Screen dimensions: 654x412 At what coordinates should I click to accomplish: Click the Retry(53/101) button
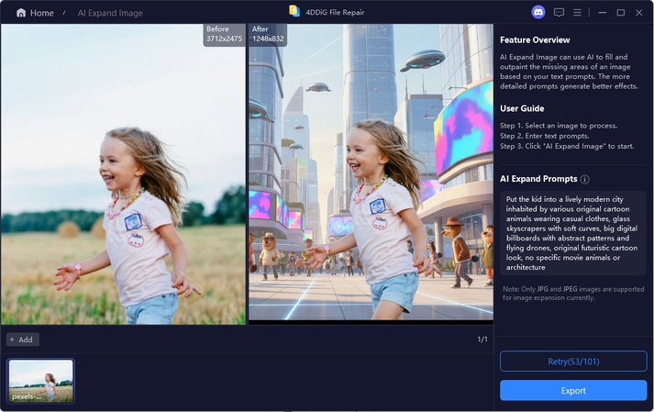tap(573, 362)
